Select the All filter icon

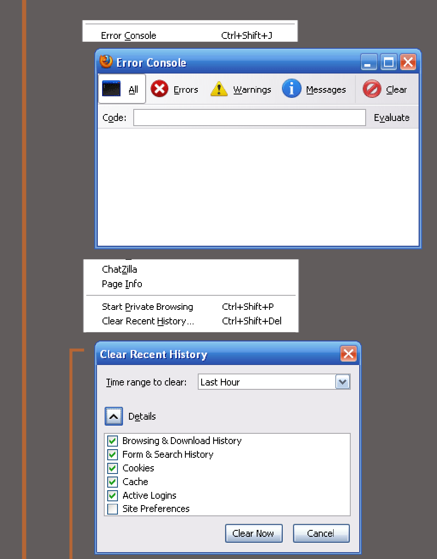click(x=111, y=89)
